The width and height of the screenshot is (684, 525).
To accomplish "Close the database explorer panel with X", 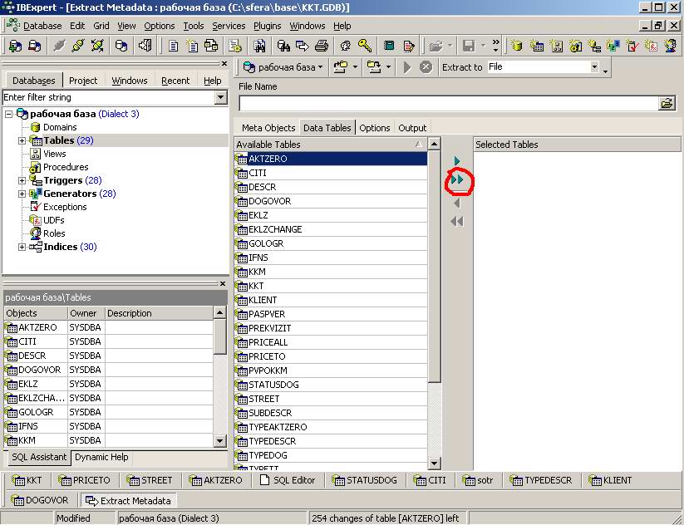I will tap(224, 64).
